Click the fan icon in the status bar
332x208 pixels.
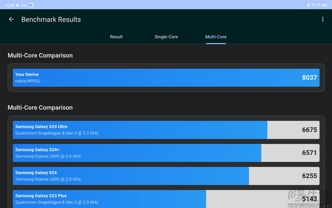pyautogui.click(x=18, y=5)
